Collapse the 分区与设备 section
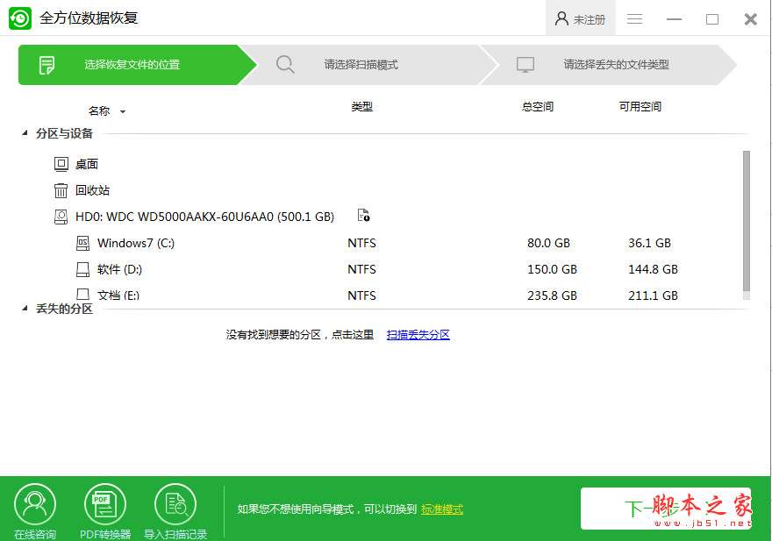The image size is (772, 541). (x=23, y=133)
